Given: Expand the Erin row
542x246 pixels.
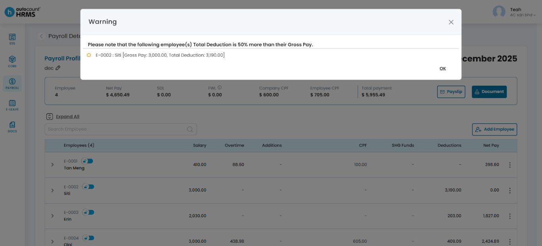Looking at the screenshot, I should coord(52,216).
